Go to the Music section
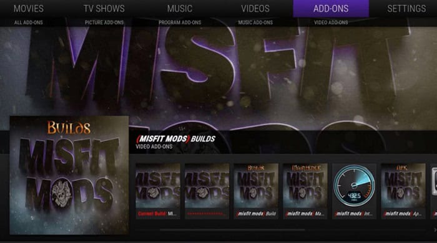The width and height of the screenshot is (437, 243). [x=180, y=9]
